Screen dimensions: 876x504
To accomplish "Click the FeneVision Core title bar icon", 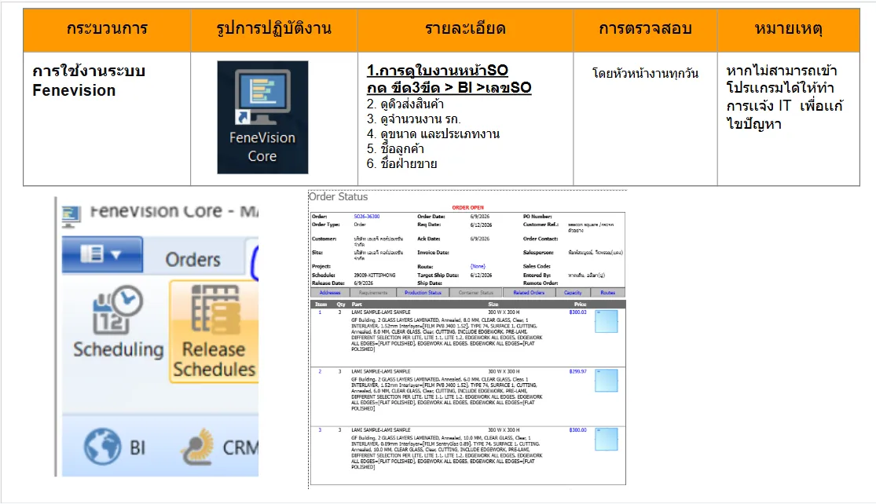I will pos(71,216).
